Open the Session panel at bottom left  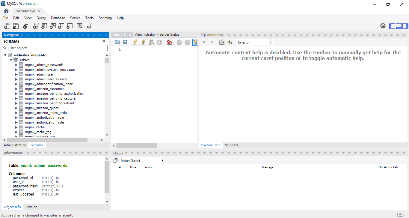pyautogui.click(x=31, y=207)
